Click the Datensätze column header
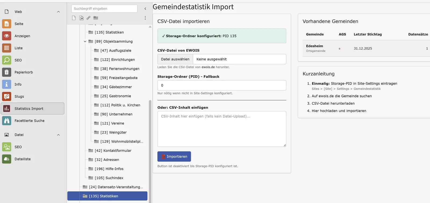The width and height of the screenshot is (430, 203). pyautogui.click(x=418, y=34)
